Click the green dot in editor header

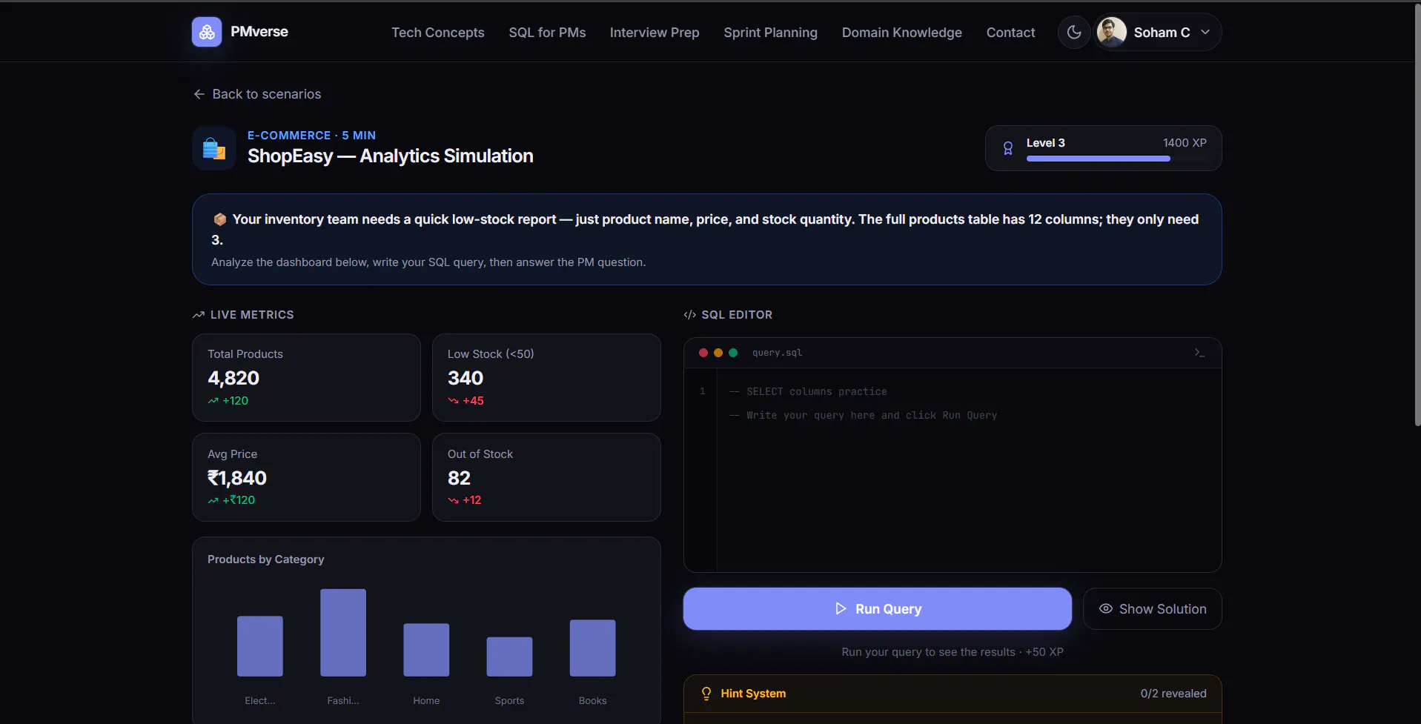click(733, 353)
